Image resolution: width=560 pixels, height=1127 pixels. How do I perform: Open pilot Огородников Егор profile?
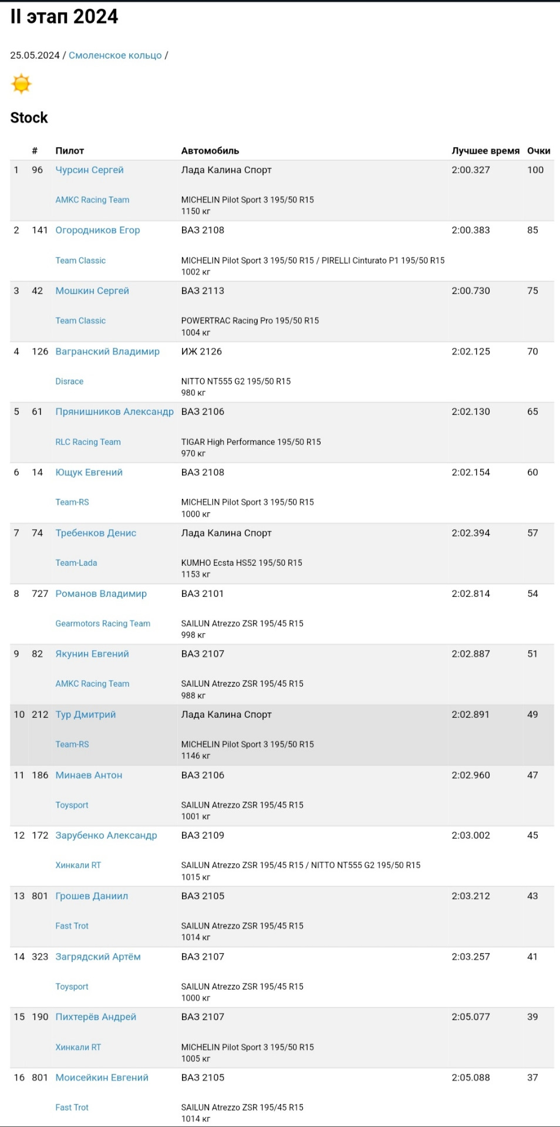pos(97,230)
